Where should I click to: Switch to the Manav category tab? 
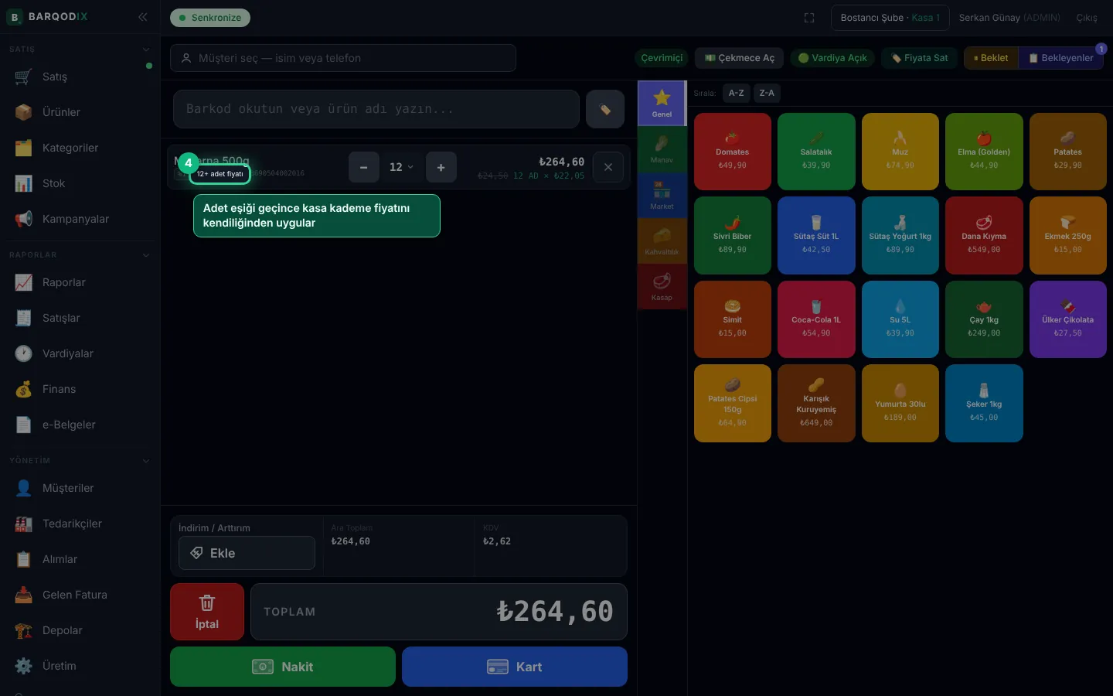[662, 149]
